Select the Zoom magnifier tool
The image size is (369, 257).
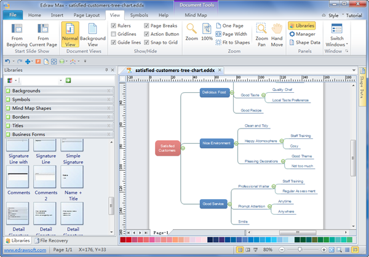(x=191, y=35)
